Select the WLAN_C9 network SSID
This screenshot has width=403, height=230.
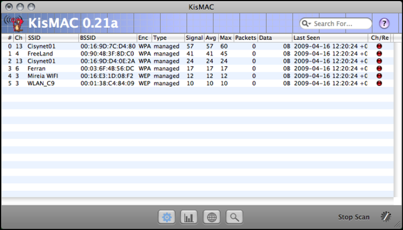(x=41, y=84)
